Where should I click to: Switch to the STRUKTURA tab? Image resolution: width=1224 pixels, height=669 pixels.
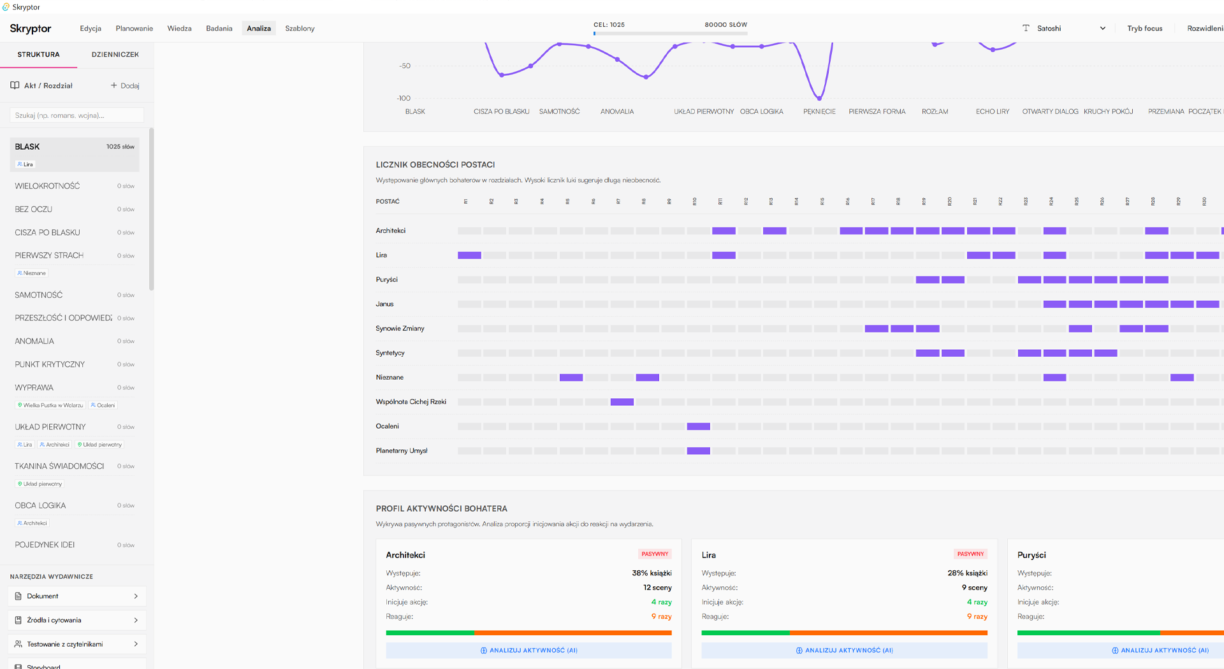(x=38, y=55)
